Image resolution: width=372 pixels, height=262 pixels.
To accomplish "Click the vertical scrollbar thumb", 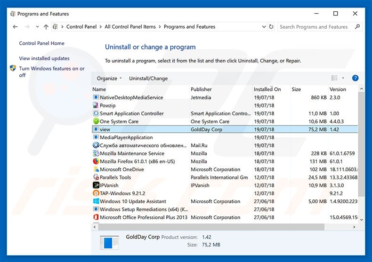I will pos(361,144).
